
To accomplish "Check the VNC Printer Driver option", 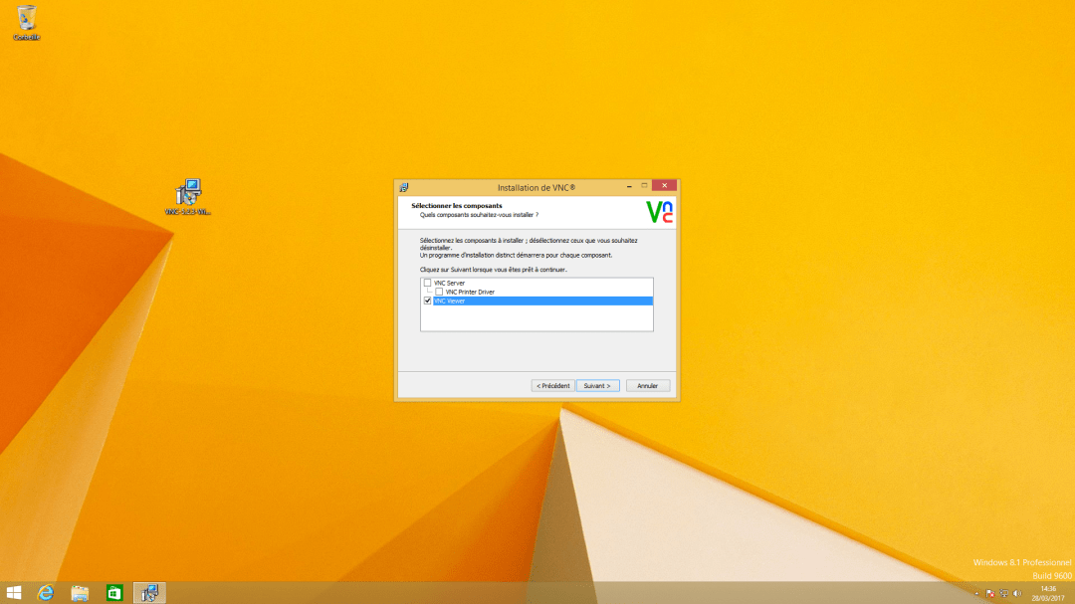I will point(440,291).
